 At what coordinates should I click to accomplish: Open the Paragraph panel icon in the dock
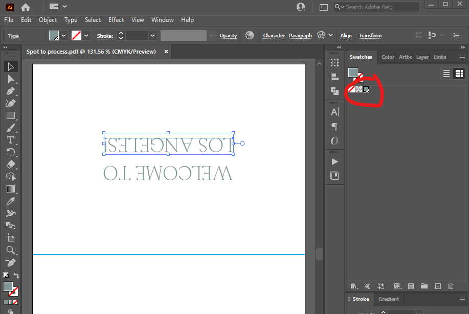(x=334, y=127)
